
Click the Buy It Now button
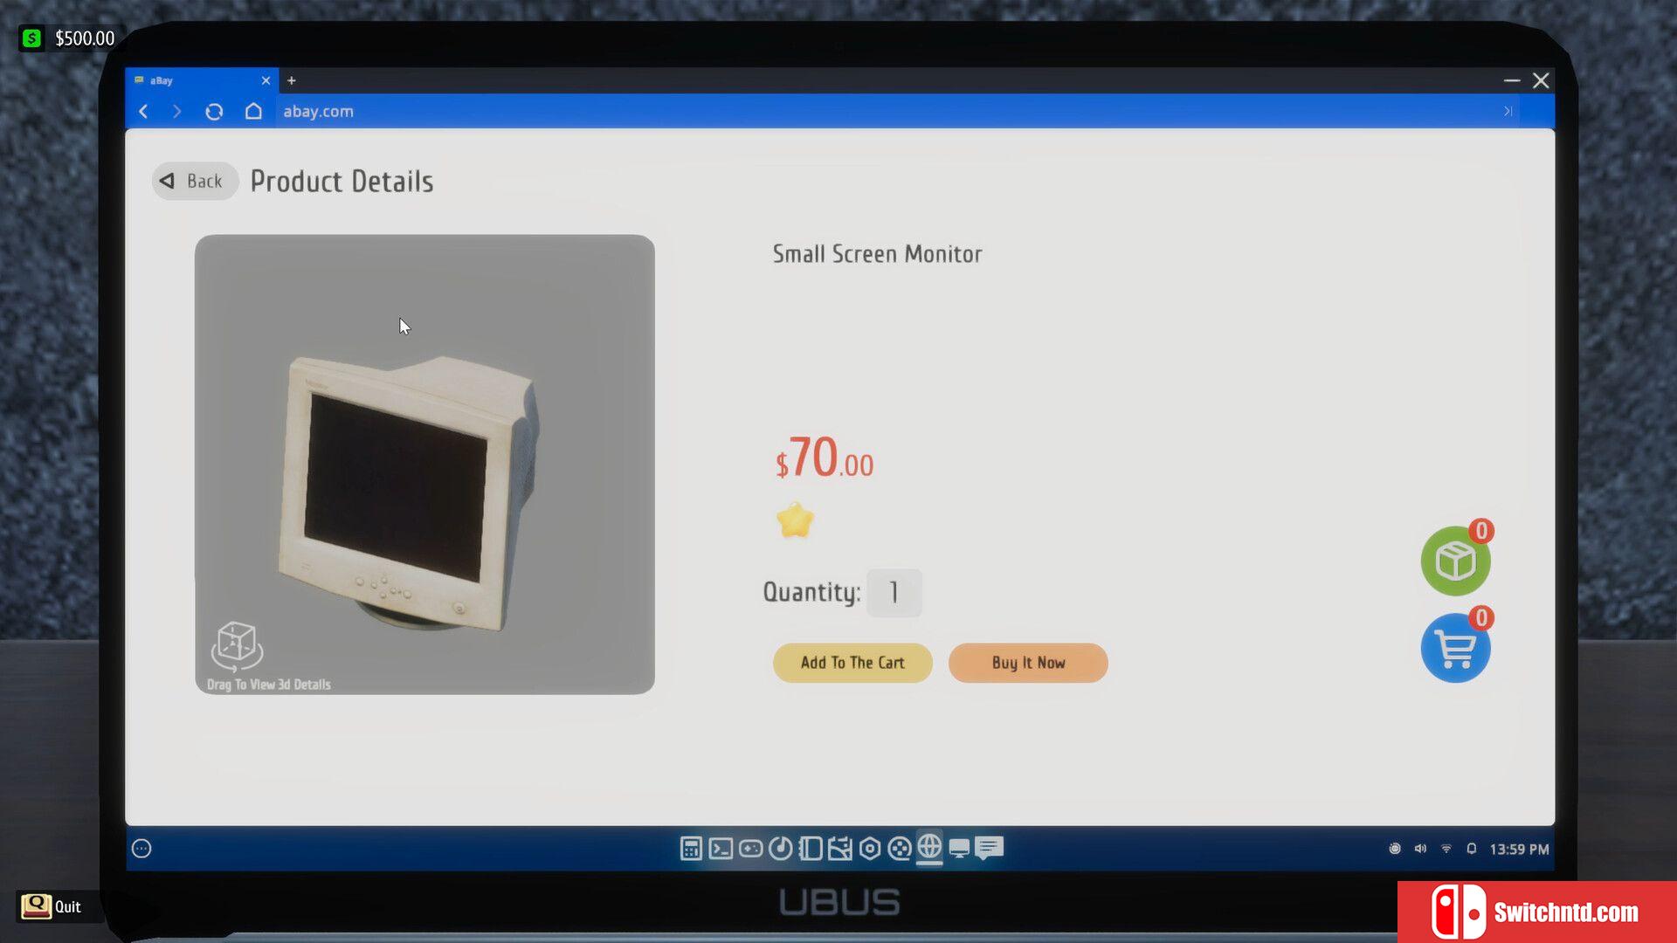(1027, 662)
